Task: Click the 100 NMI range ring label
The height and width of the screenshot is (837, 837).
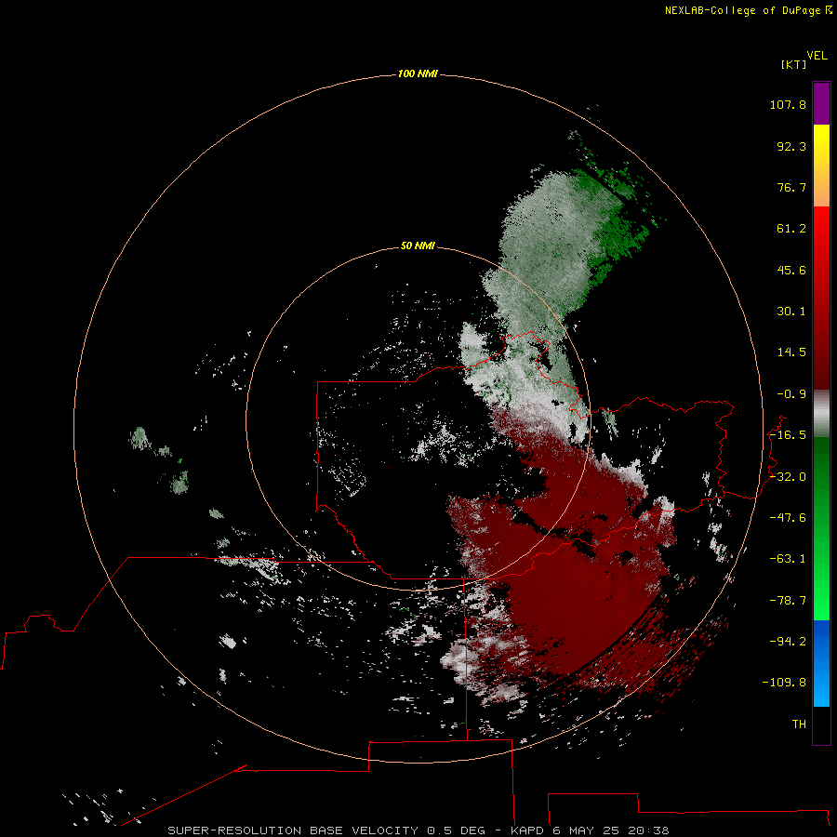Action: click(x=418, y=73)
